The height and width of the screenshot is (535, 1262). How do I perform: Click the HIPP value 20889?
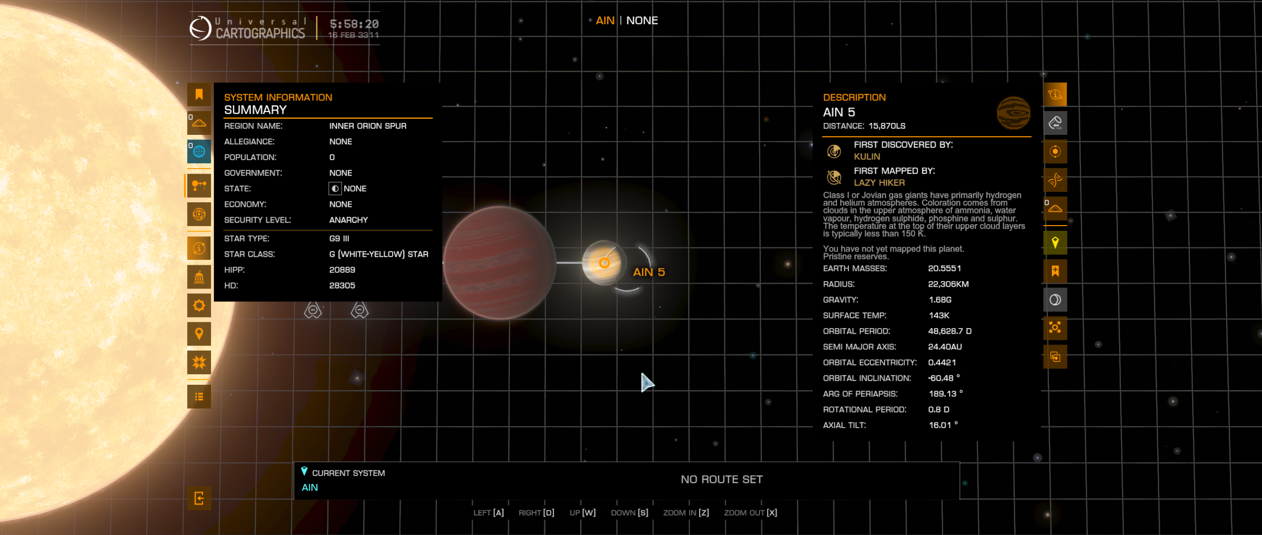click(342, 270)
